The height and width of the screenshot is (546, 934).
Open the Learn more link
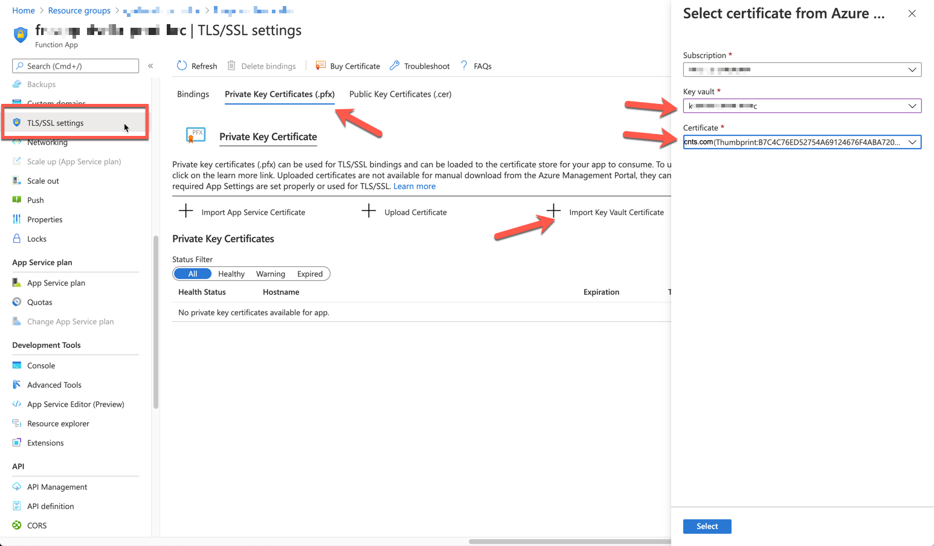(x=414, y=186)
